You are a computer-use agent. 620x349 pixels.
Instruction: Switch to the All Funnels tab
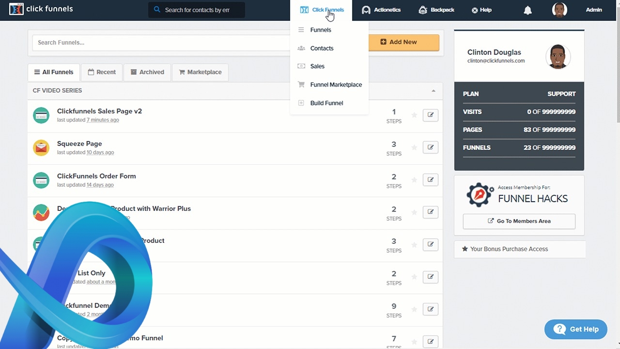tap(54, 72)
